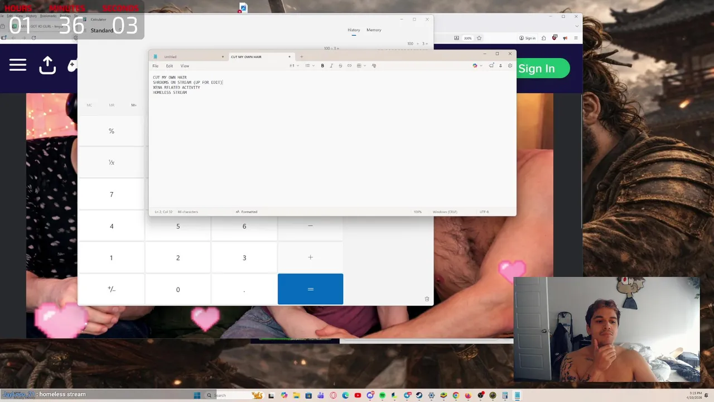Open YouTube from the taskbar
Screen dimensions: 714x402
coord(358,395)
